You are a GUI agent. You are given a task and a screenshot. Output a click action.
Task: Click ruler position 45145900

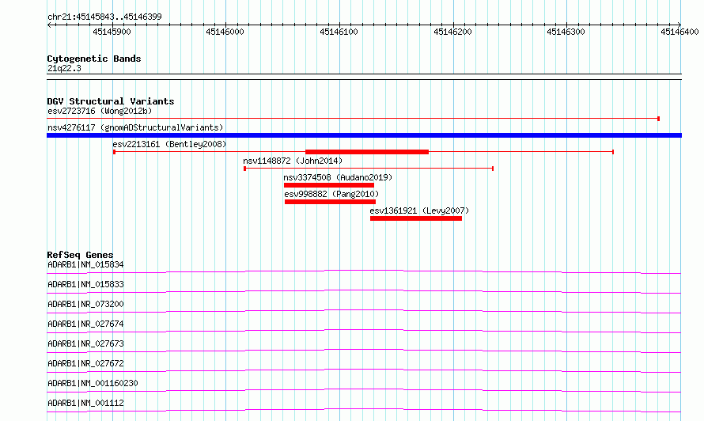(x=112, y=32)
